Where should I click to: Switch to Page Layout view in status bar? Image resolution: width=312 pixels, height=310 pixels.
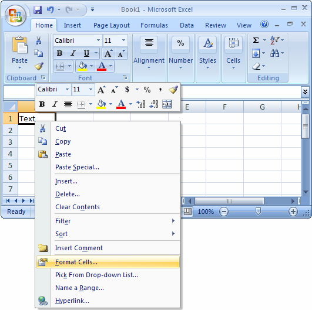coord(187,212)
